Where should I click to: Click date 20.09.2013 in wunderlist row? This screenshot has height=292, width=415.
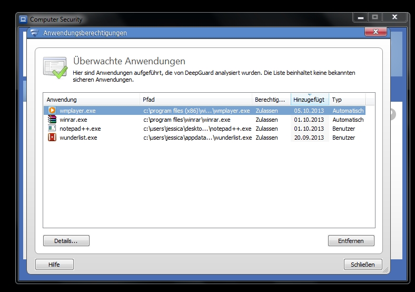[309, 138]
